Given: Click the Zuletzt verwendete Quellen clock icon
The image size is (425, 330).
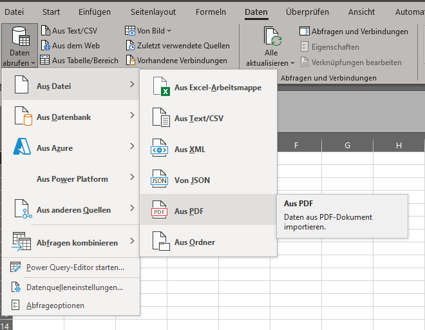Looking at the screenshot, I should 130,45.
